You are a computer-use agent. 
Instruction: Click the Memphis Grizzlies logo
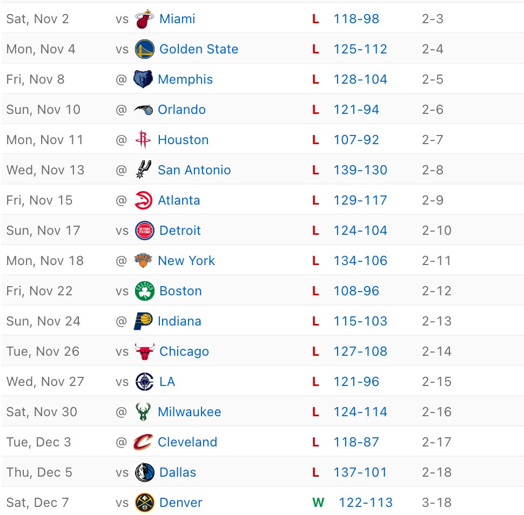coord(143,79)
